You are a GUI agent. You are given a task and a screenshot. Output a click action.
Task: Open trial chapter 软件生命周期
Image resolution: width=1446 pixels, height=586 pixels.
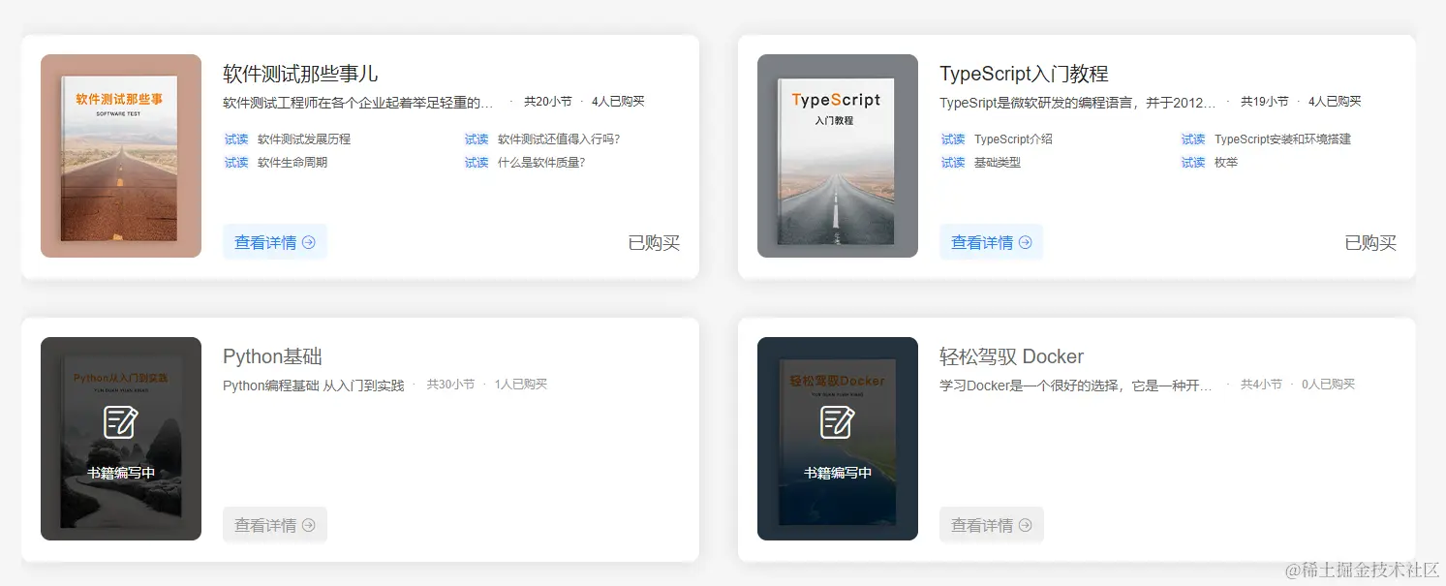(292, 163)
